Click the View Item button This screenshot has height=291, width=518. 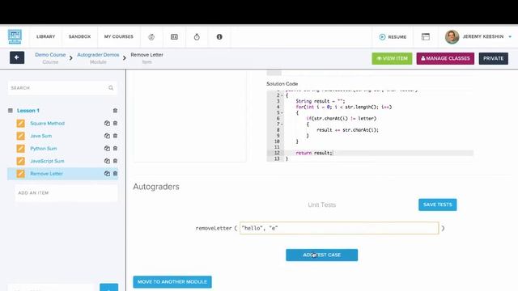click(392, 58)
